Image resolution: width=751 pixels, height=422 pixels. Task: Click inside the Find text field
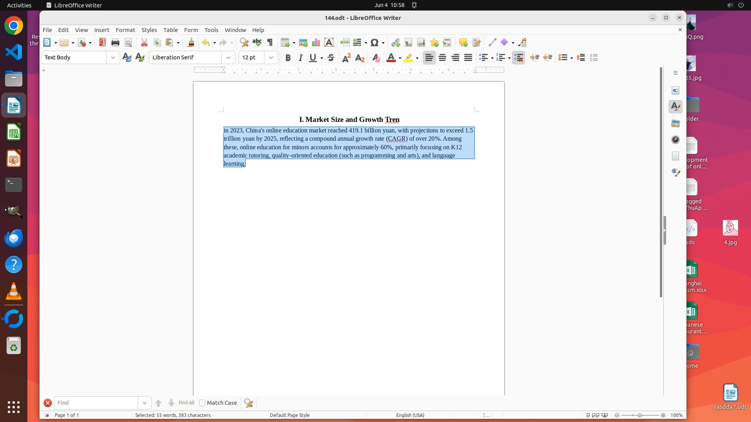coord(96,403)
